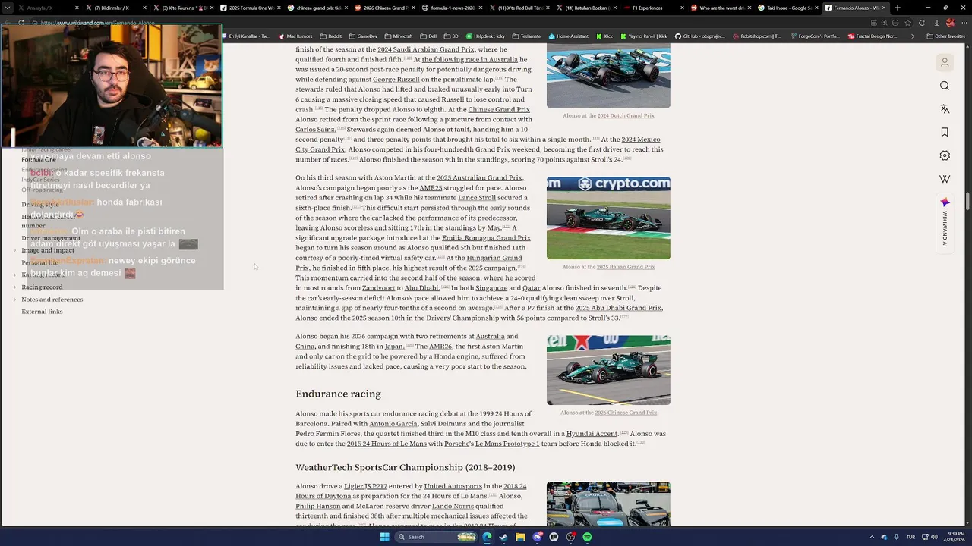Image resolution: width=972 pixels, height=546 pixels.
Task: Open the language translate icon
Action: click(x=945, y=109)
